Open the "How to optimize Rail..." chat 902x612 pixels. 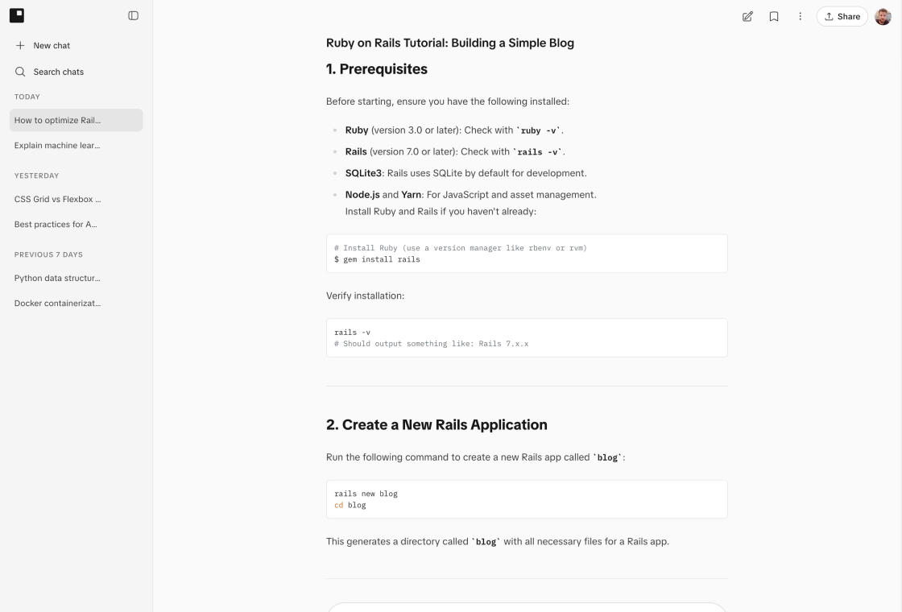coord(76,120)
